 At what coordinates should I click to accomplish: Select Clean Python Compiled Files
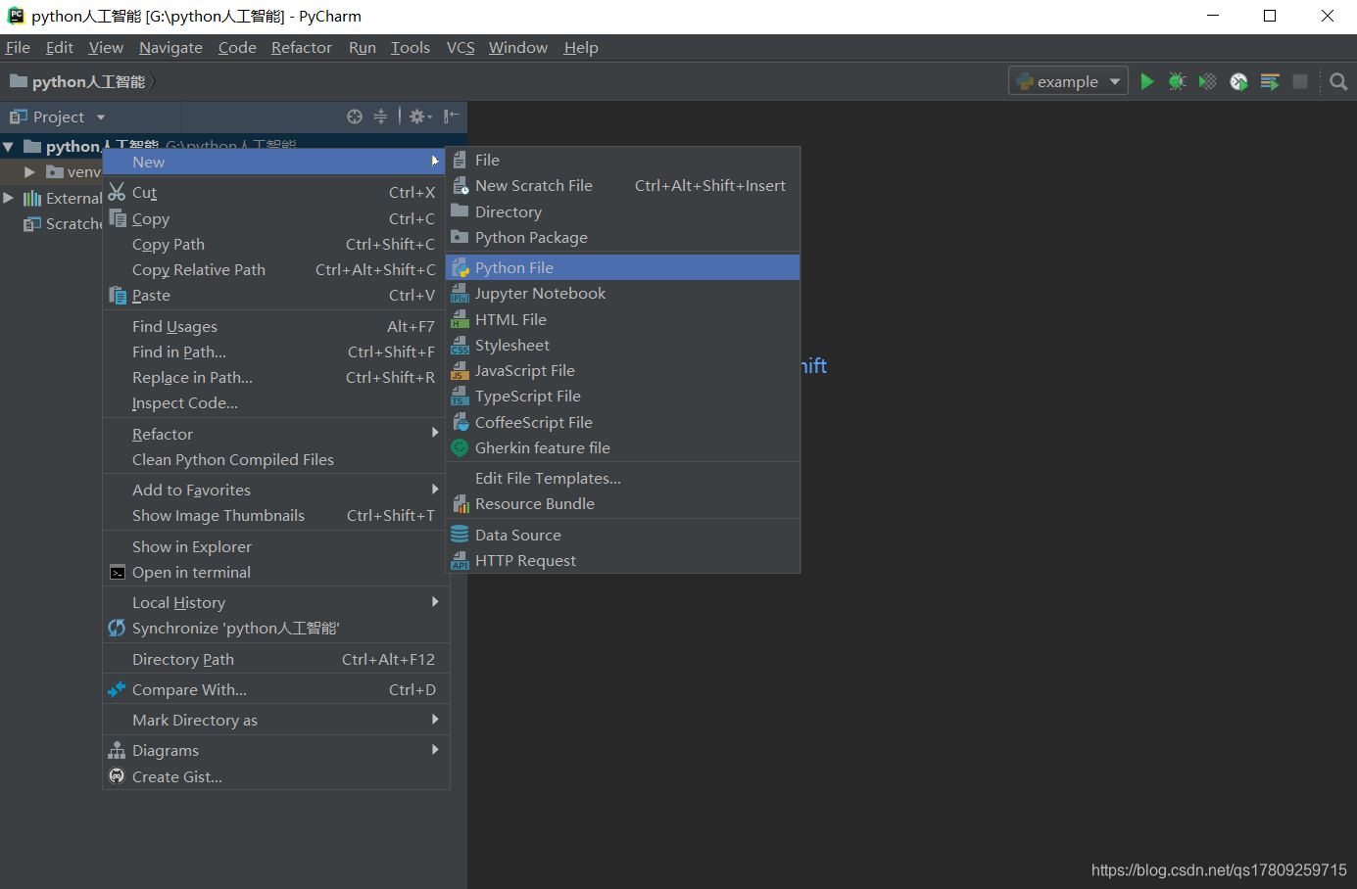tap(276, 459)
